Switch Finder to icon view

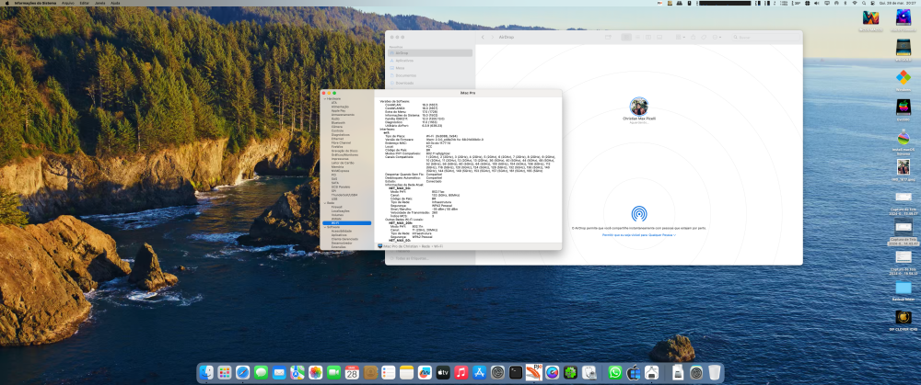click(626, 37)
